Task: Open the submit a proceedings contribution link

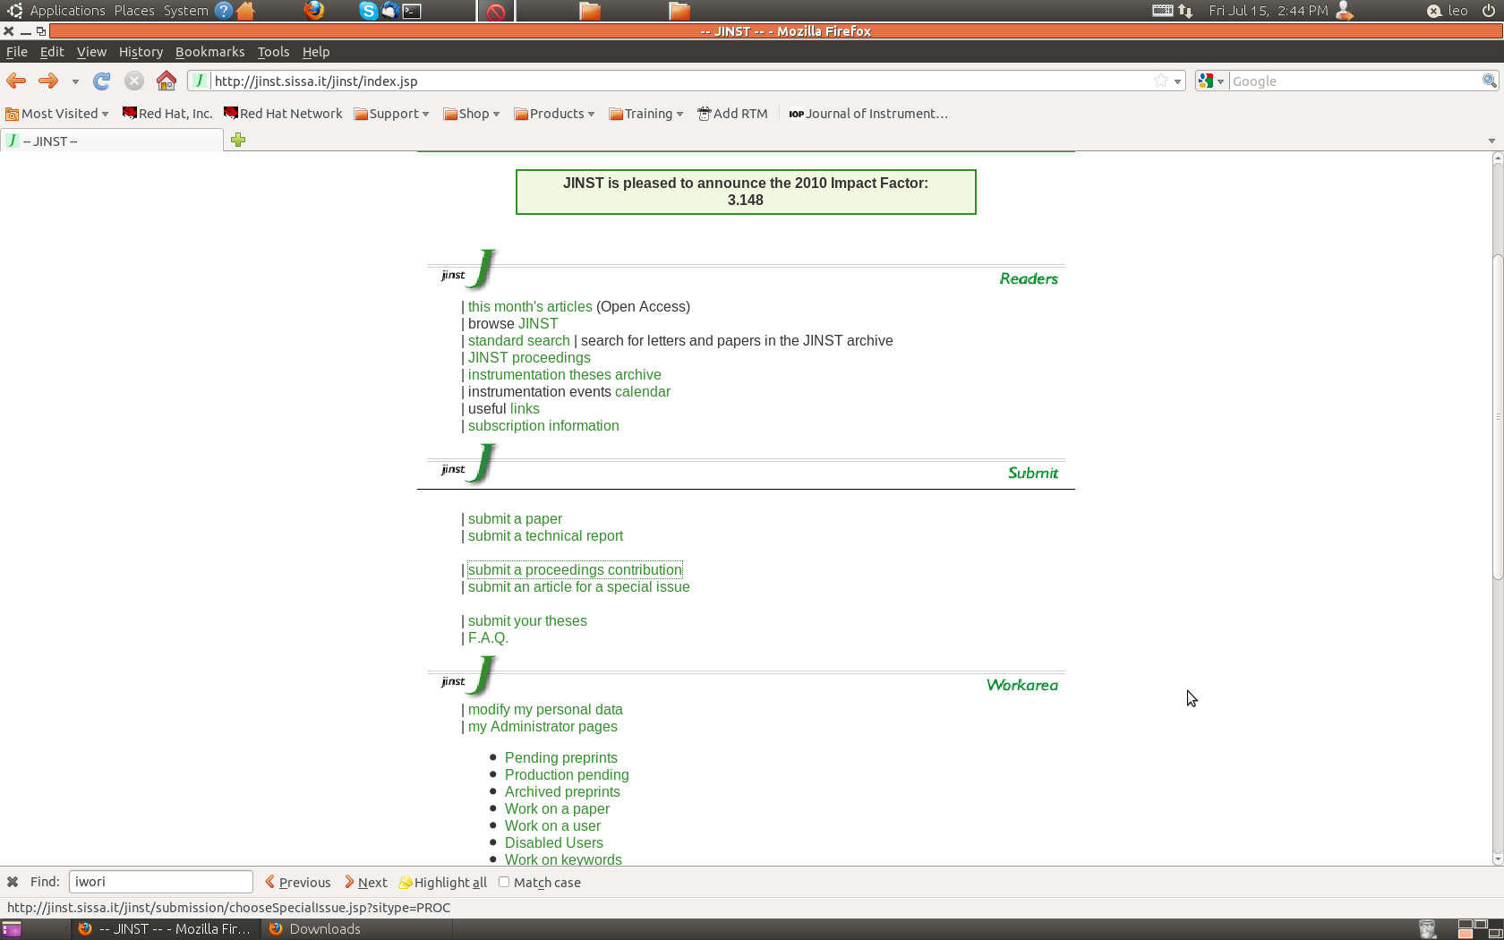Action: click(575, 570)
